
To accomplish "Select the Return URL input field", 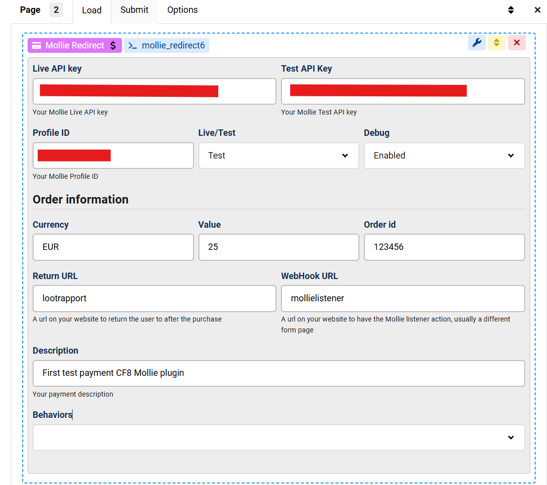I will tap(154, 298).
